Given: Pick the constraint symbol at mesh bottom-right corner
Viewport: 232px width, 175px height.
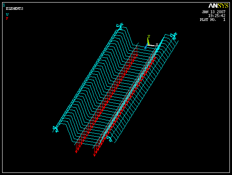Looking at the screenshot, I should pos(110,139).
